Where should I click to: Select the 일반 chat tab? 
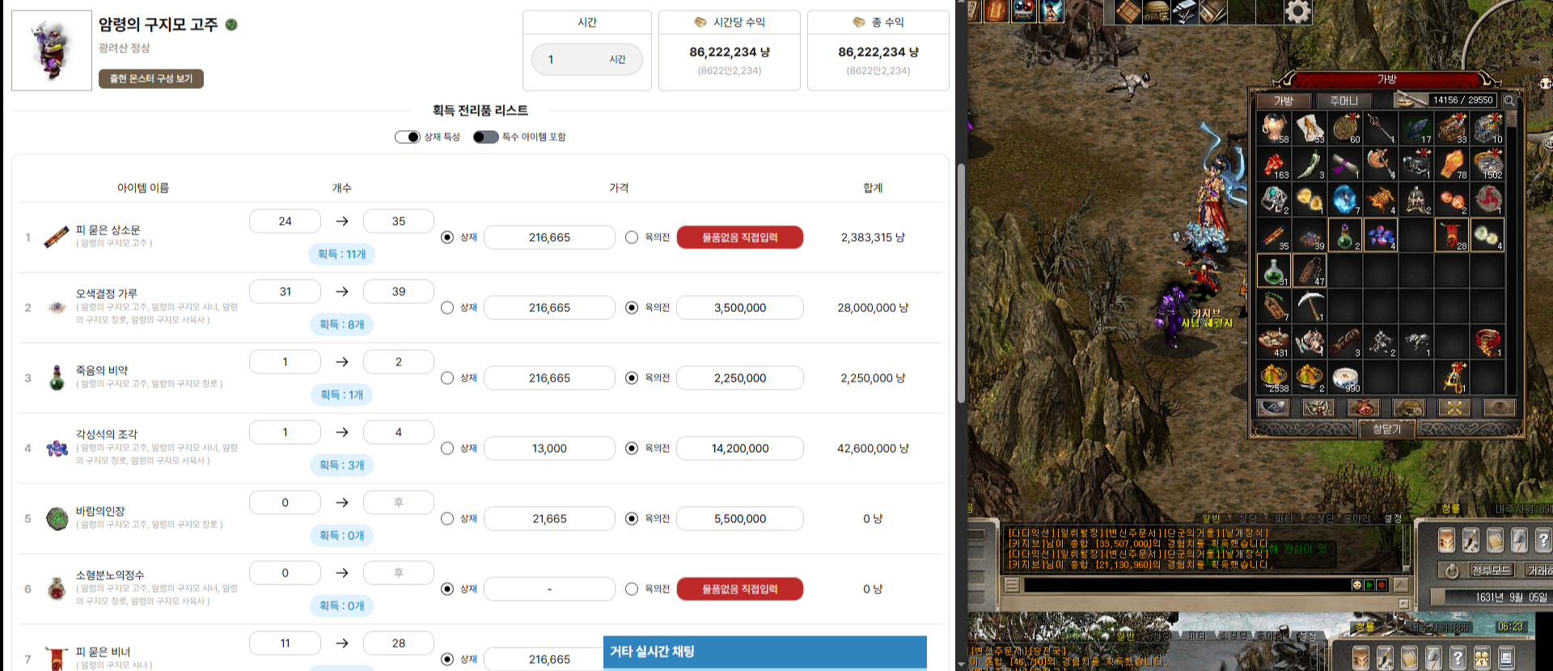1212,518
